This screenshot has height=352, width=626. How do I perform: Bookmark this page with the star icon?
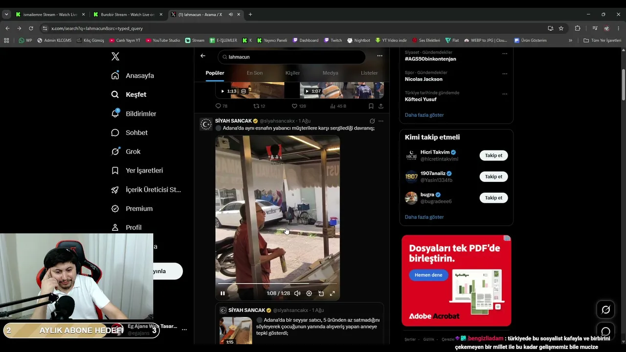coord(561,28)
